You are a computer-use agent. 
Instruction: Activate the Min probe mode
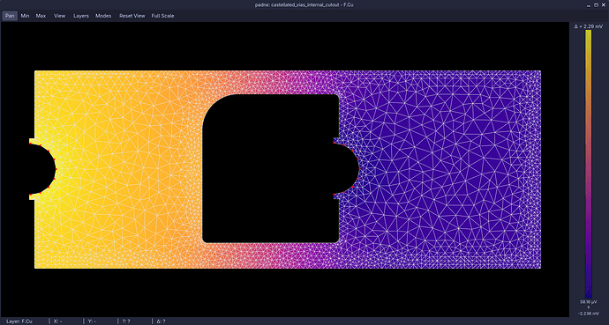click(25, 16)
